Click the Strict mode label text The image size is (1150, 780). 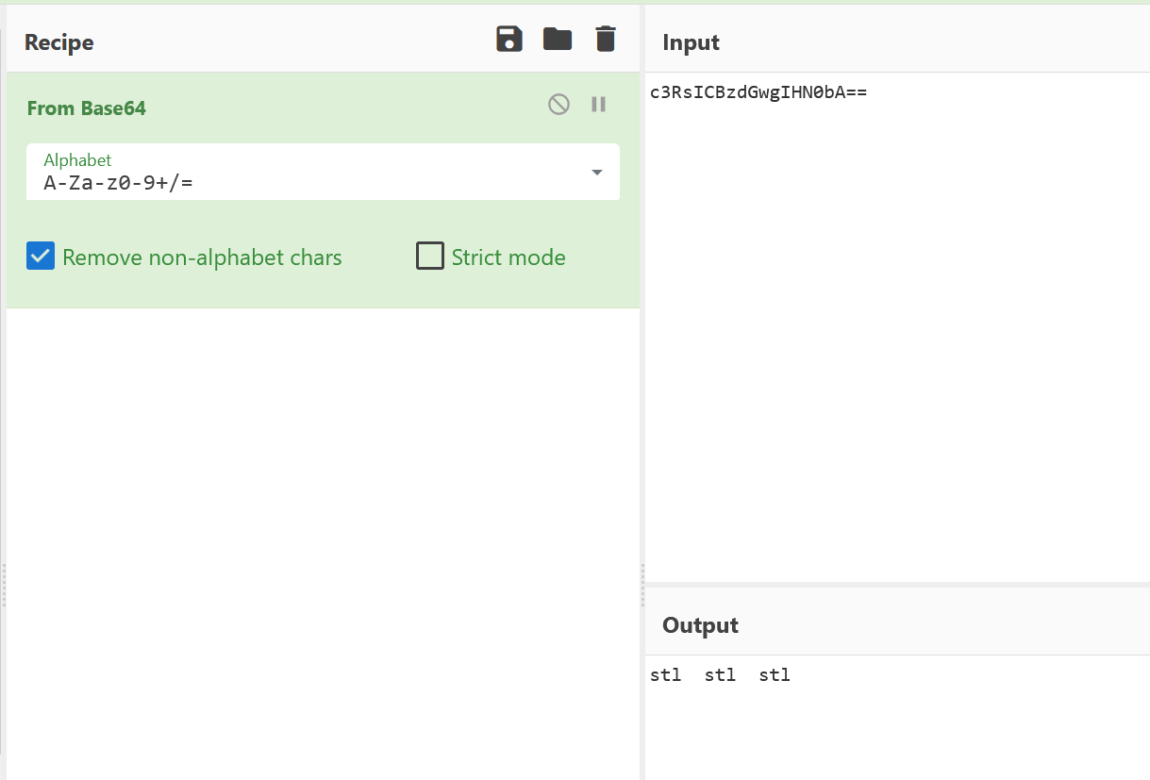[x=508, y=257]
